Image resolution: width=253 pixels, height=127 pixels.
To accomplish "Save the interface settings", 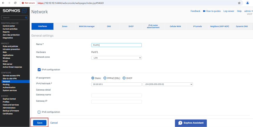I will [x=40, y=123].
